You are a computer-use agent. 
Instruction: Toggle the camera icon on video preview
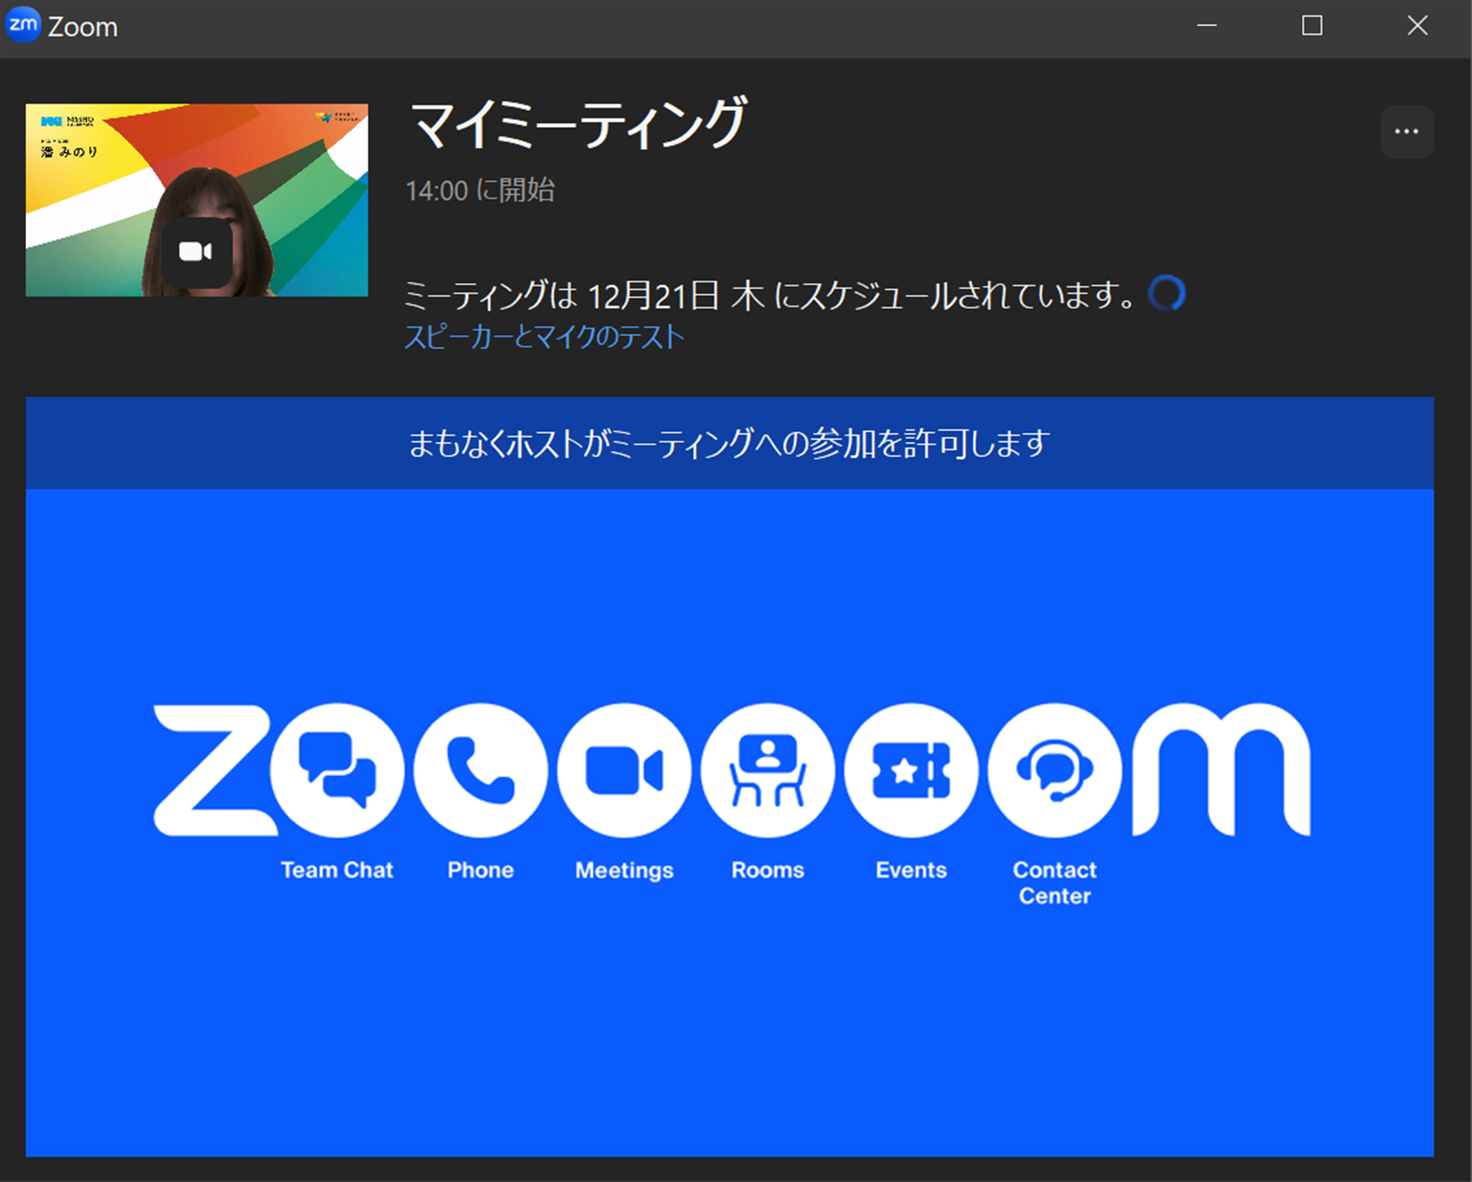tap(196, 253)
